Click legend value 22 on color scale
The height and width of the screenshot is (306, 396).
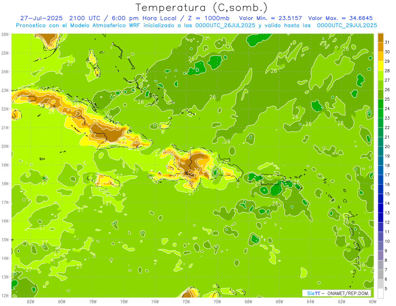click(x=387, y=127)
